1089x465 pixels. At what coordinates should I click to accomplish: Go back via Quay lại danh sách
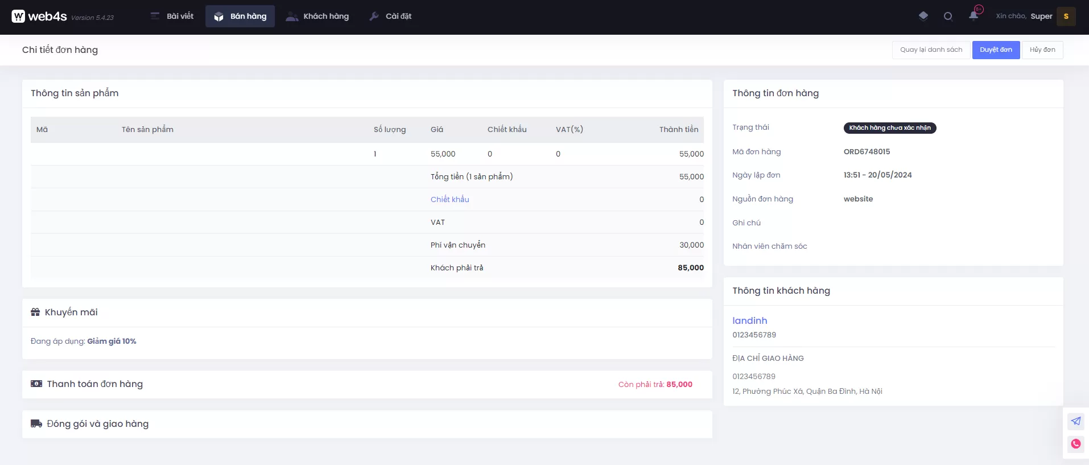pos(931,50)
